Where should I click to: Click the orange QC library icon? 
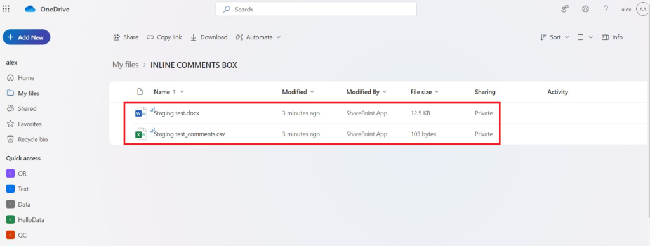tap(10, 235)
